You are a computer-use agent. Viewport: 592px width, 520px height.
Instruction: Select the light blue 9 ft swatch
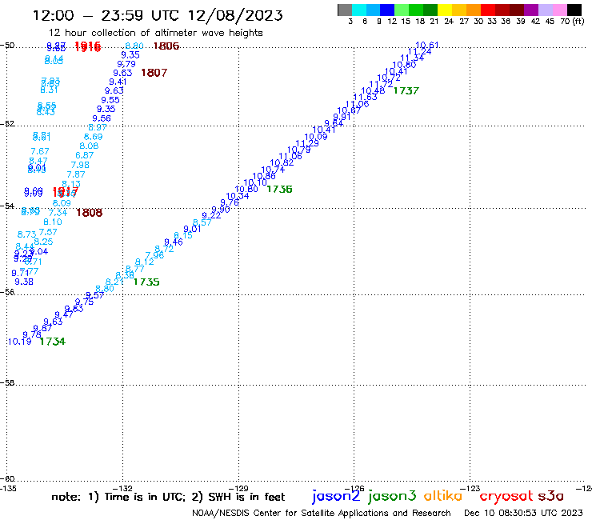[x=373, y=10]
